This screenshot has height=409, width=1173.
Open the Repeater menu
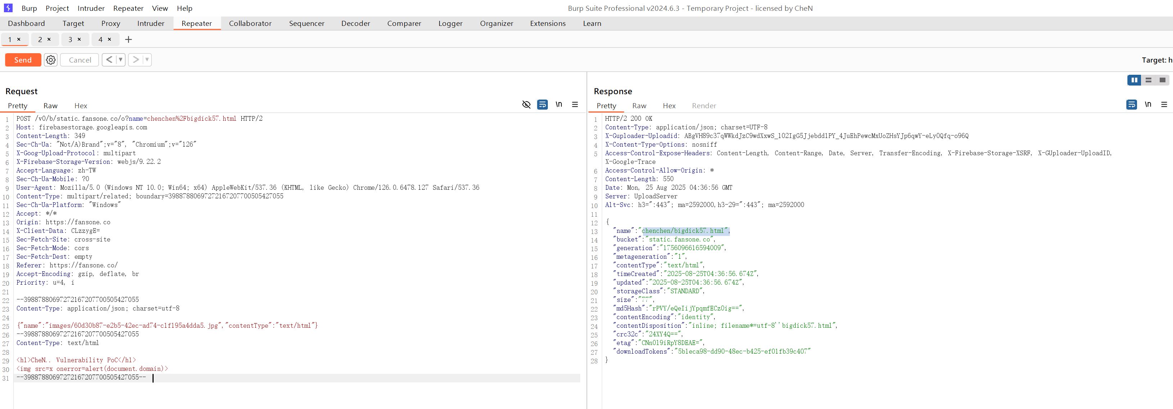[x=128, y=8]
